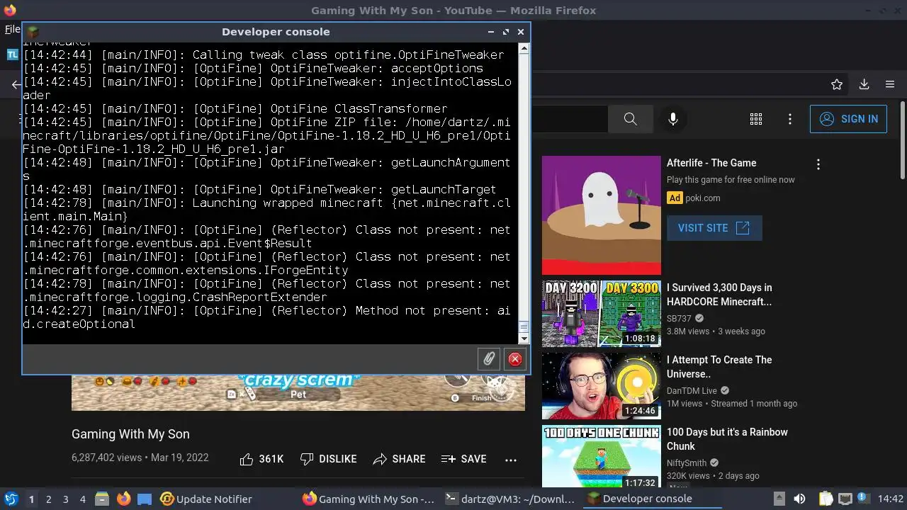Click the notification info tray icon
Screen dimensions: 907x510
(864, 499)
